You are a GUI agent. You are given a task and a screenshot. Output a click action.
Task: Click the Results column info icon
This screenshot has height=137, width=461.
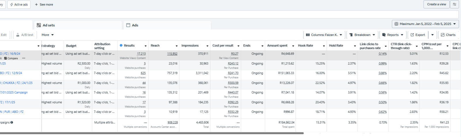click(121, 45)
